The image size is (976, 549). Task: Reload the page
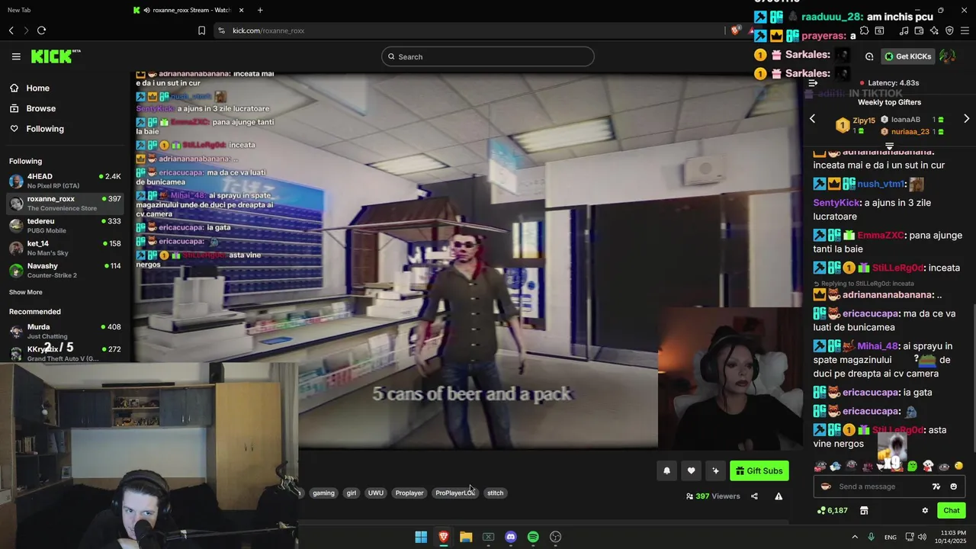click(41, 30)
